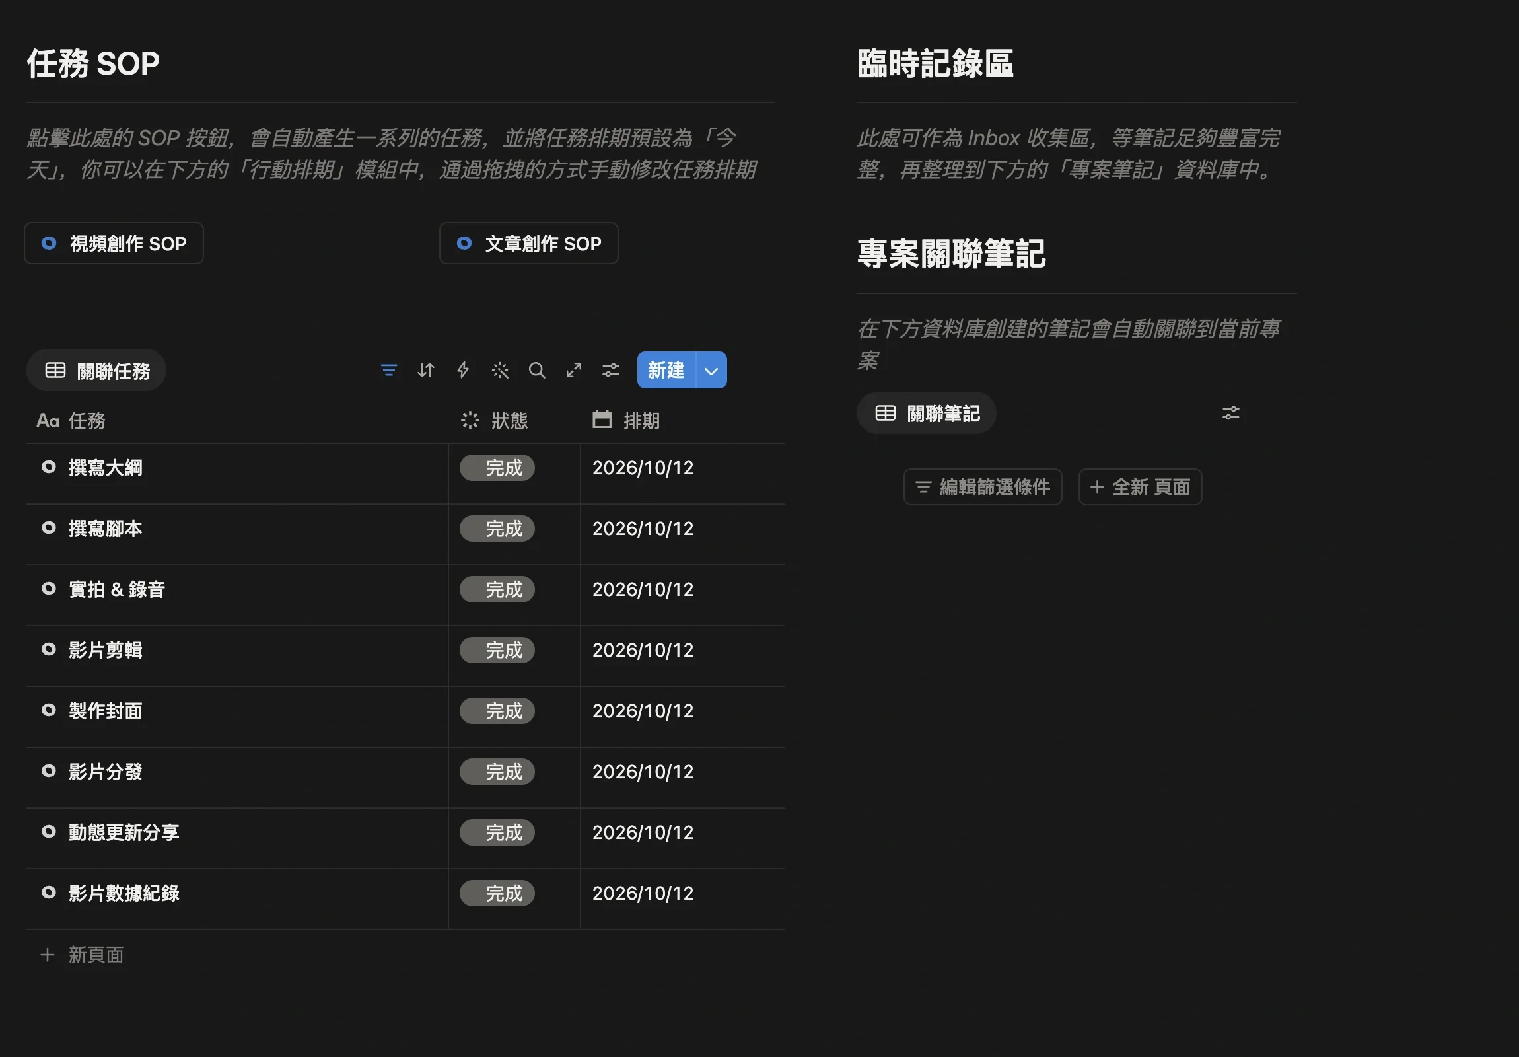Click the page icon of 影片數據紀錄

[49, 893]
